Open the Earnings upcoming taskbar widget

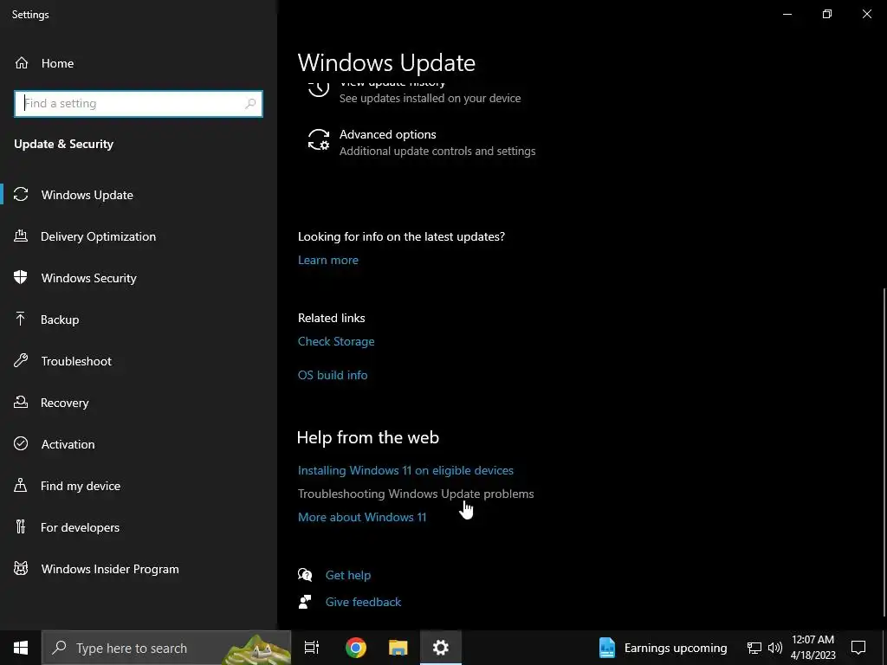[663, 648]
